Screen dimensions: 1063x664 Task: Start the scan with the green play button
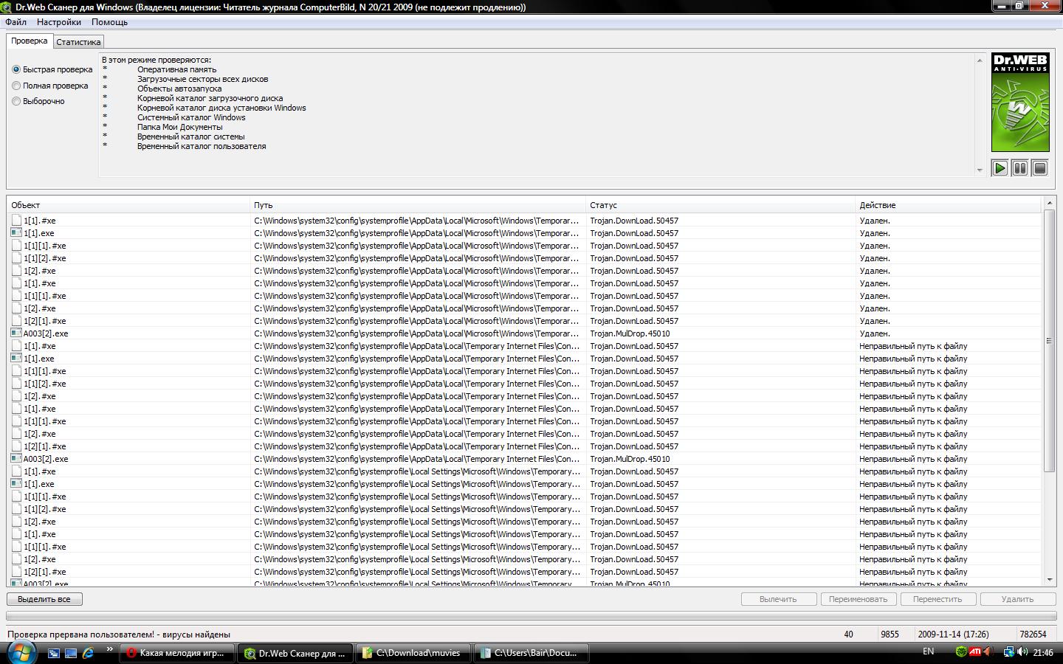(1000, 168)
